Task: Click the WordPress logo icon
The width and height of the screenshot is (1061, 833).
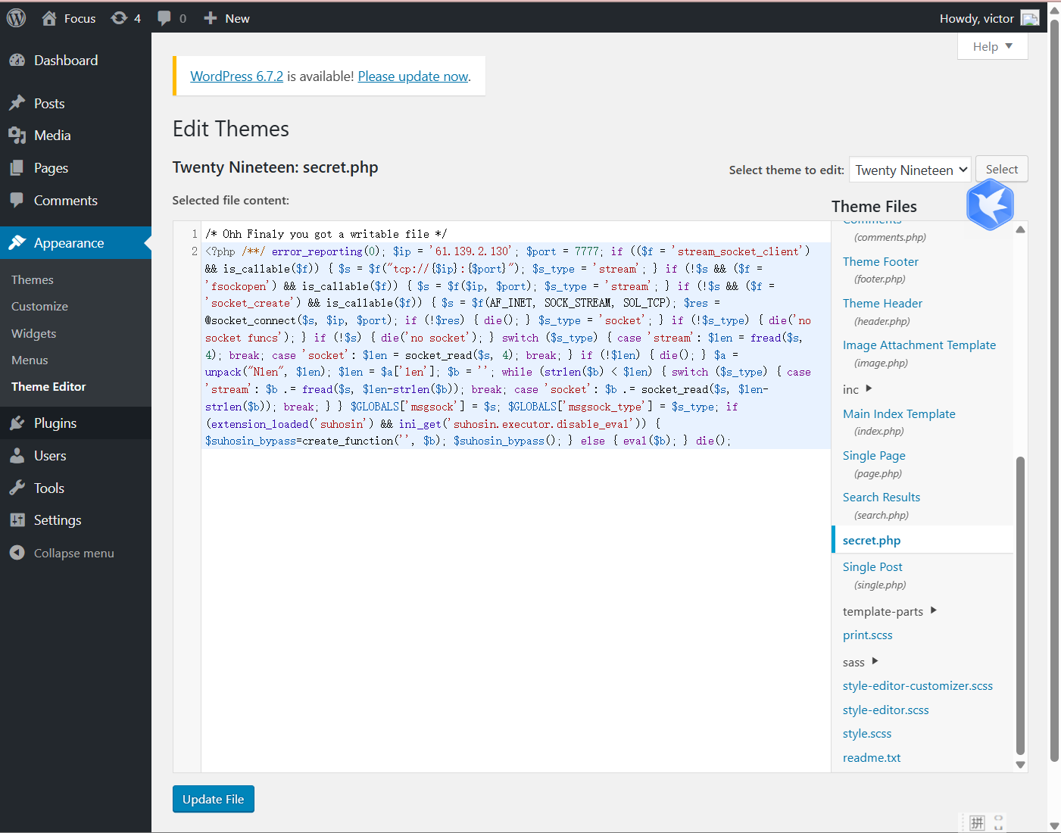Action: point(17,18)
